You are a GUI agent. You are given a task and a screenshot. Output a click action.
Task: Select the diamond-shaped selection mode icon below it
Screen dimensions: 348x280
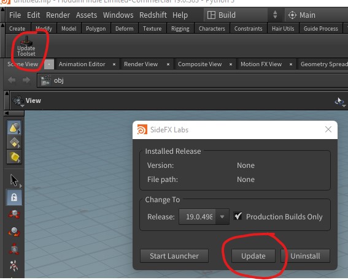click(14, 142)
